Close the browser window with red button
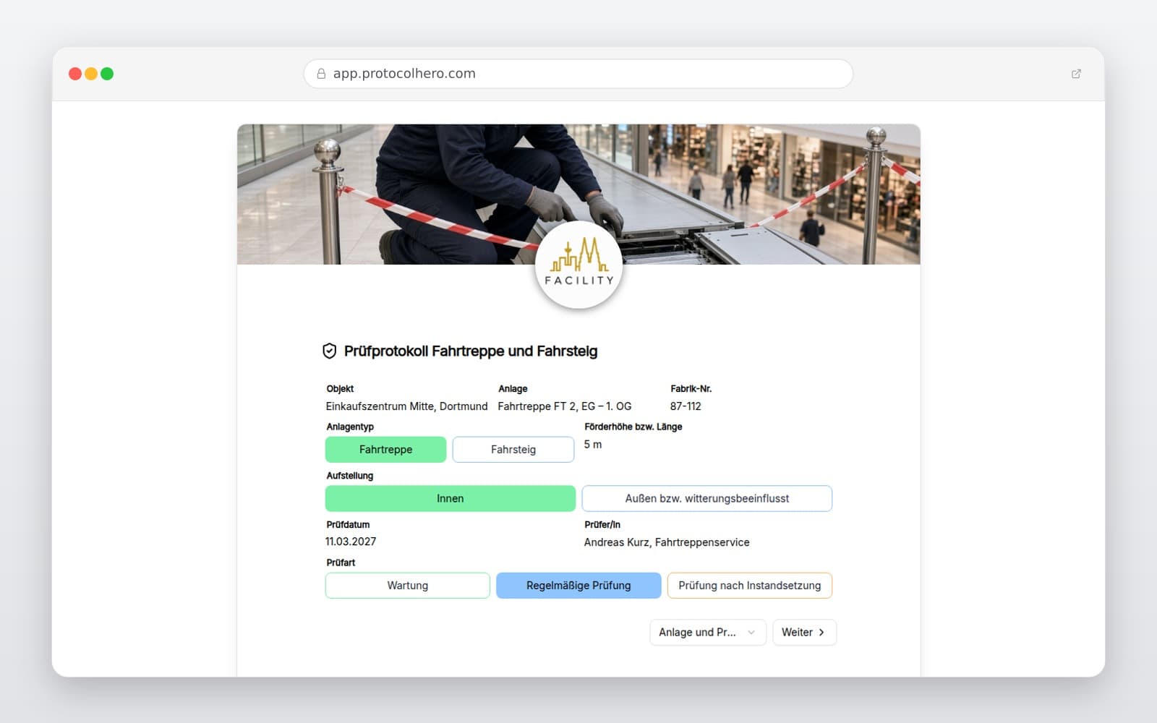The width and height of the screenshot is (1157, 723). point(75,74)
